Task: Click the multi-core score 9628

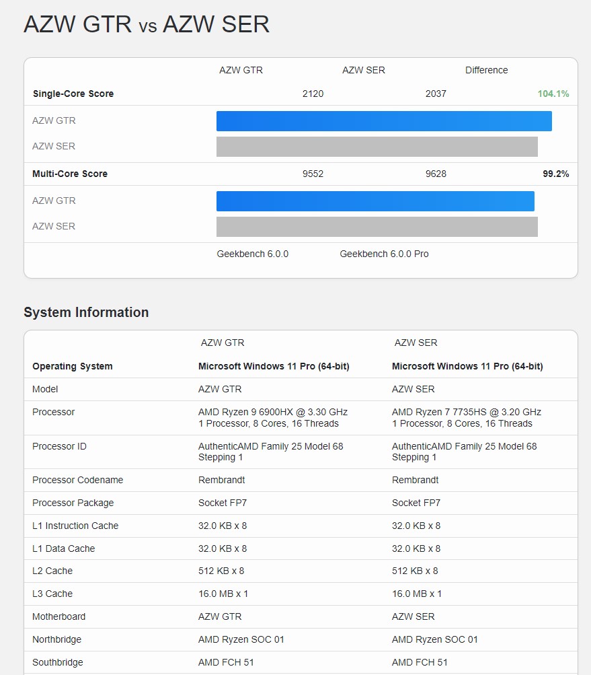Action: tap(436, 174)
